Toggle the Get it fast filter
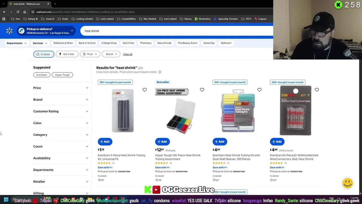 click(x=67, y=54)
